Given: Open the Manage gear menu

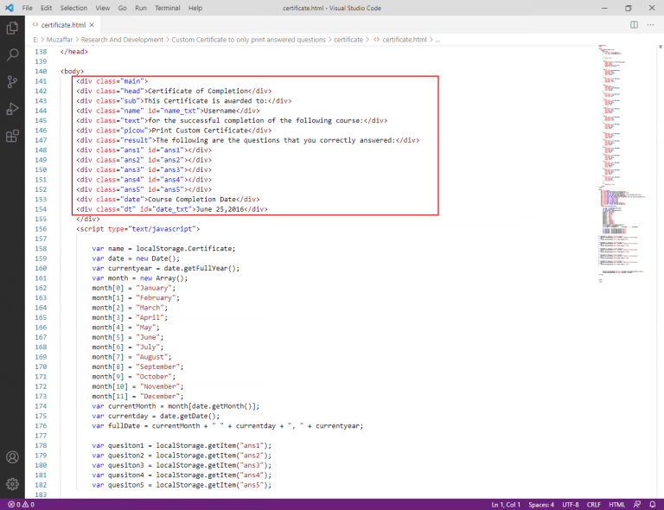Looking at the screenshot, I should 12,484.
